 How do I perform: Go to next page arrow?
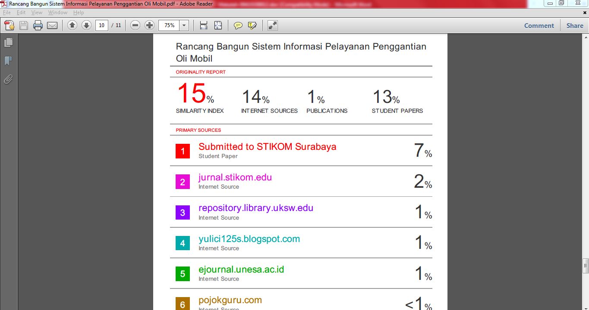(x=86, y=25)
